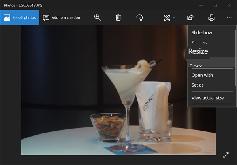Expand the Open with submenu
Viewport: 237px width, 165px height.
[x=202, y=75]
